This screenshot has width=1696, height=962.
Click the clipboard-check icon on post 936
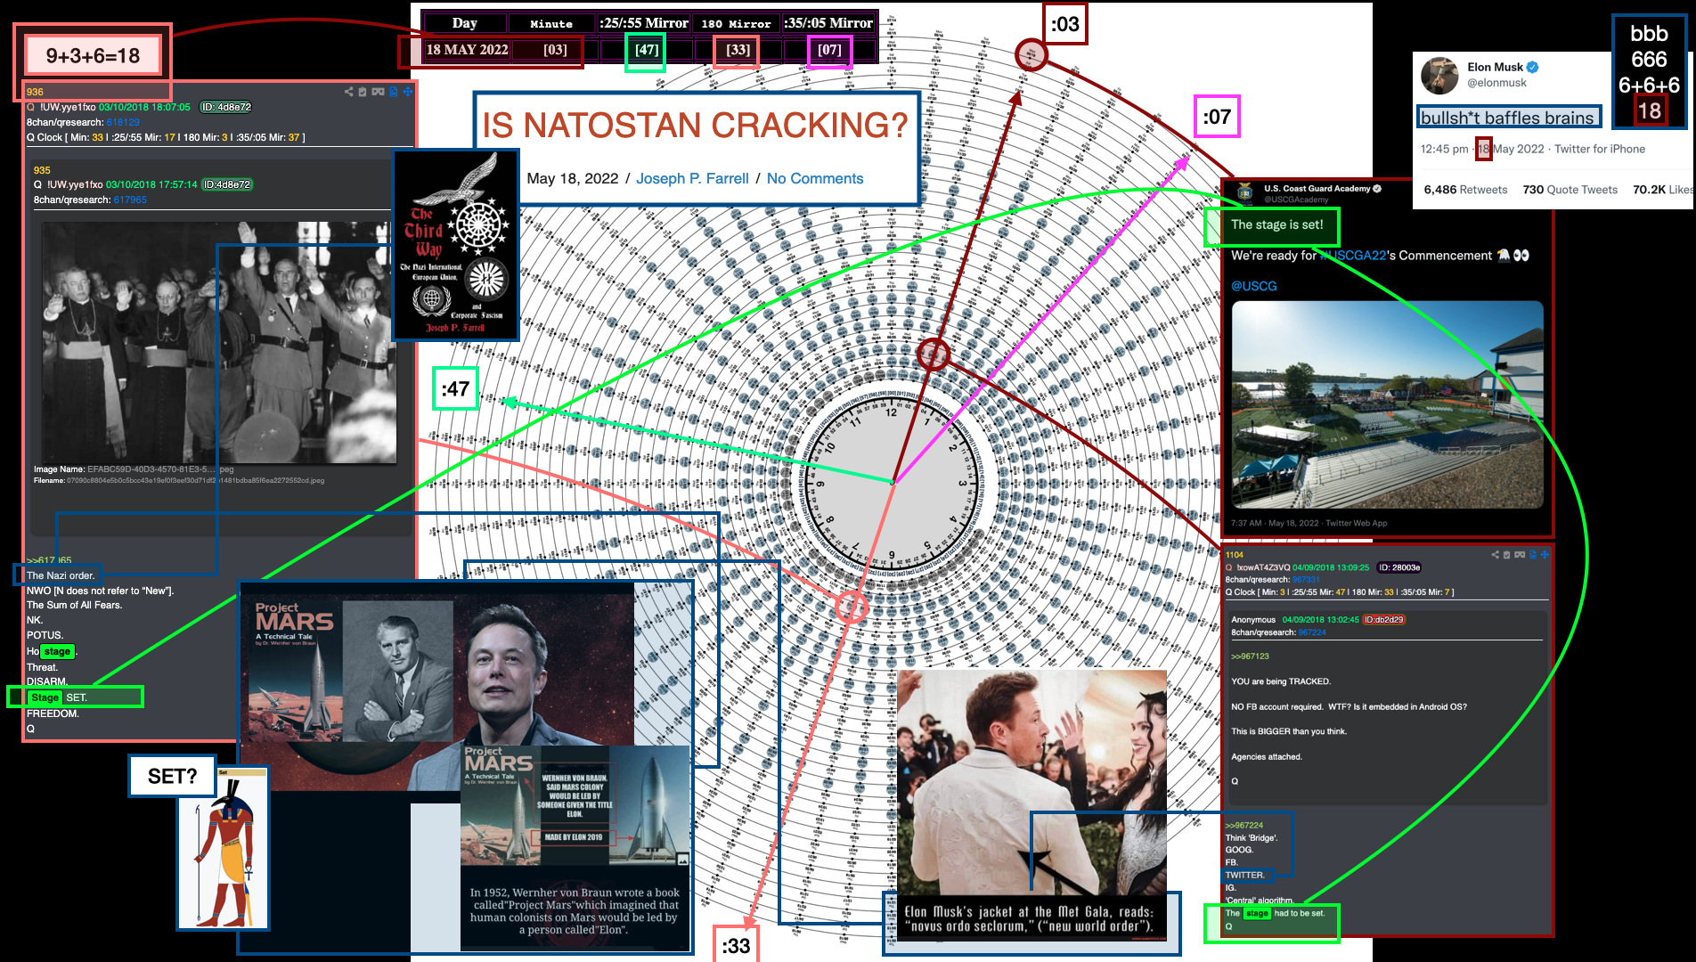[363, 92]
